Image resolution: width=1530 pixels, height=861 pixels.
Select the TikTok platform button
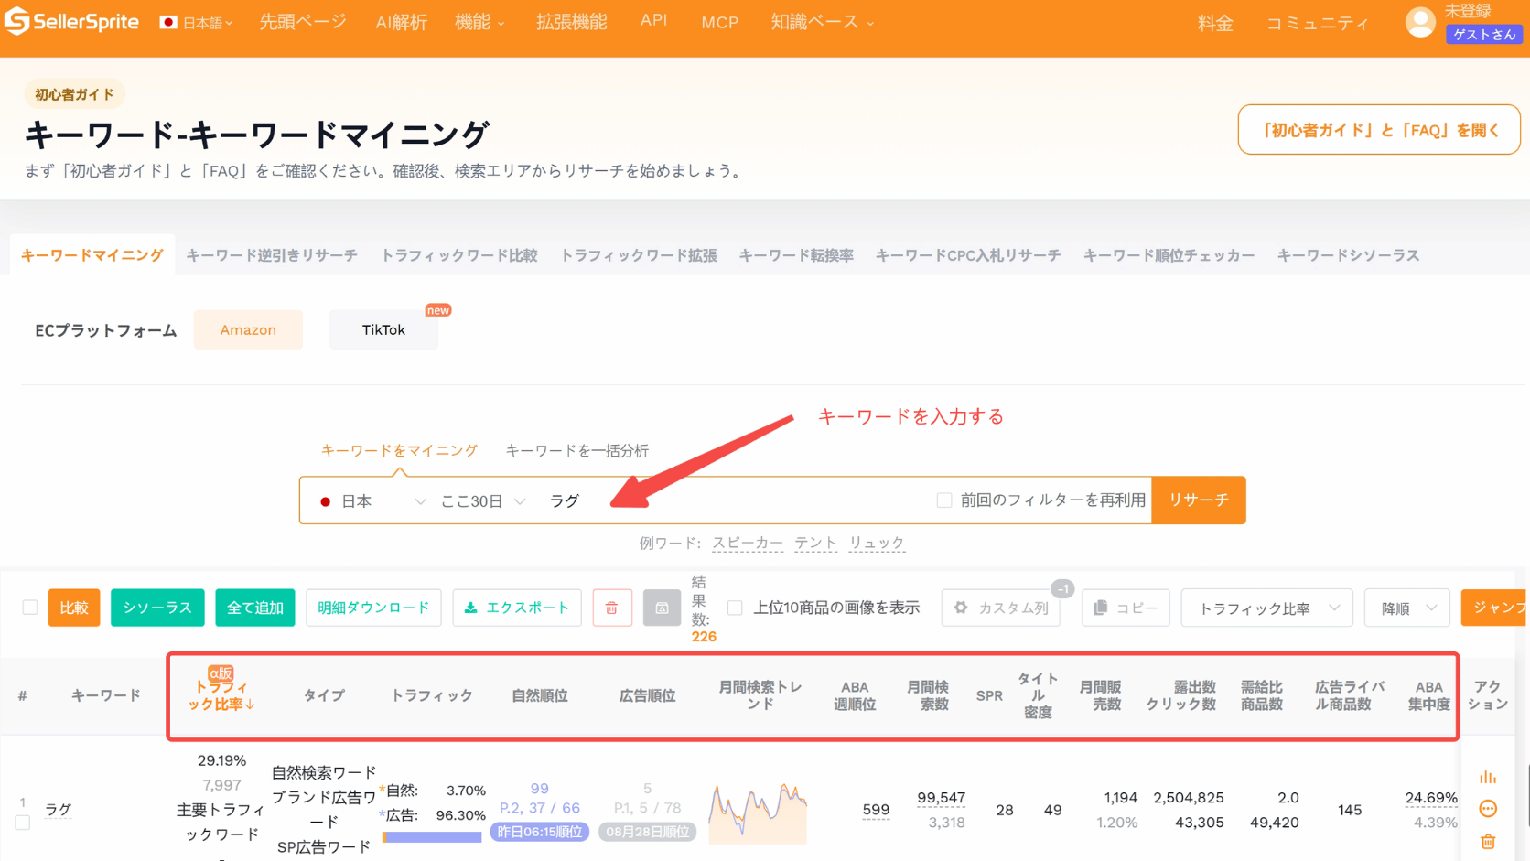coord(383,330)
